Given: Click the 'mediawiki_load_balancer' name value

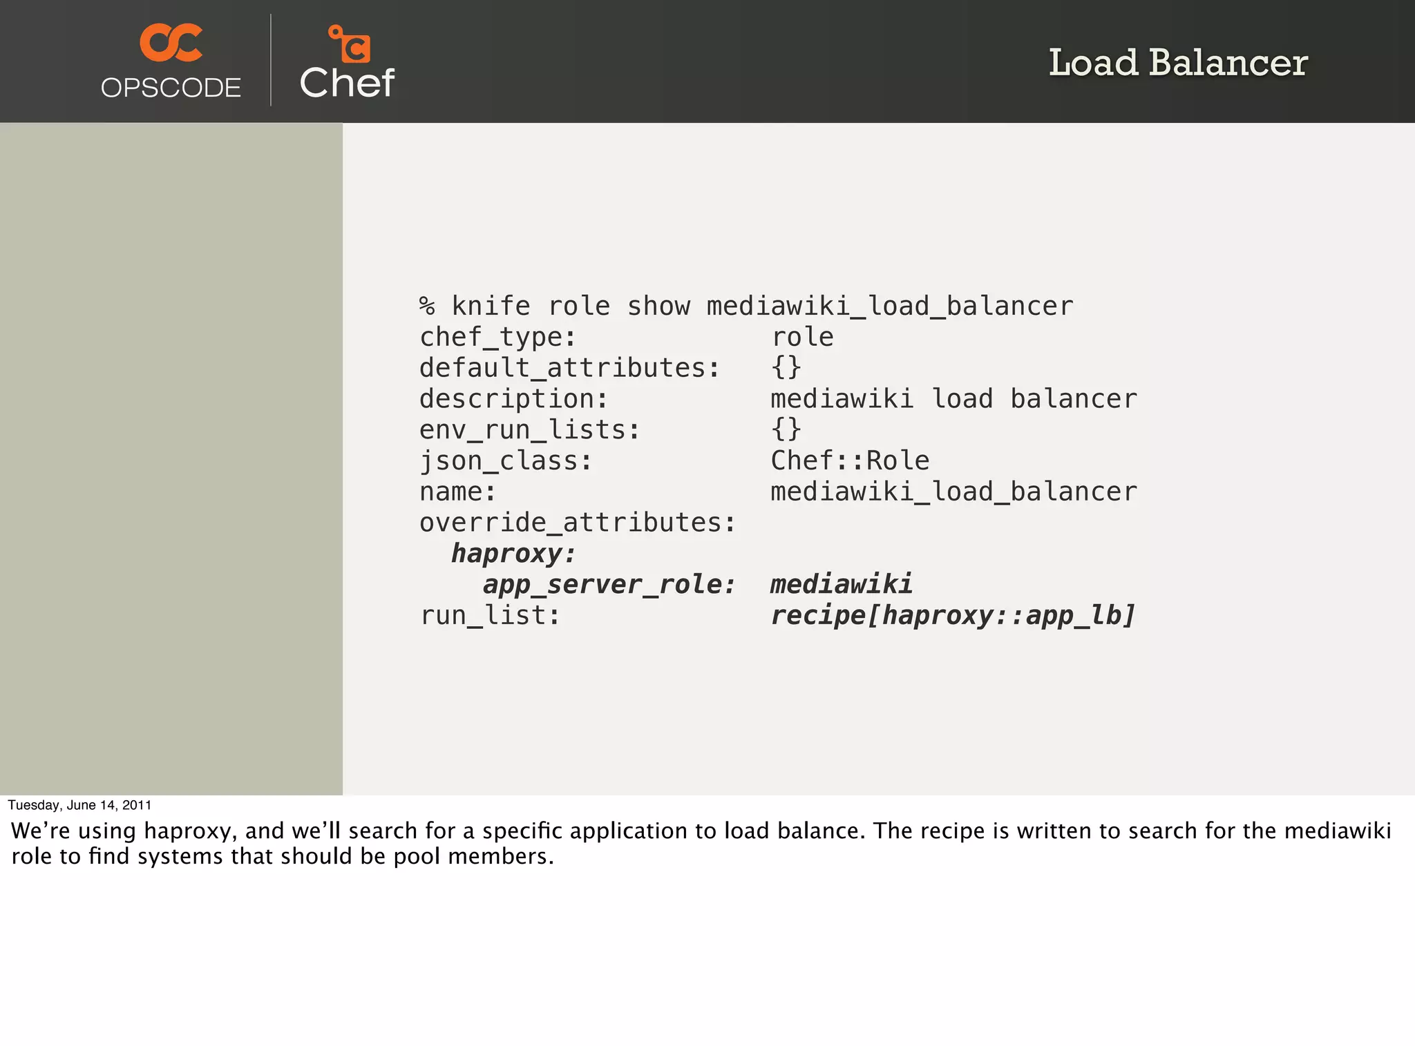Looking at the screenshot, I should pyautogui.click(x=953, y=492).
